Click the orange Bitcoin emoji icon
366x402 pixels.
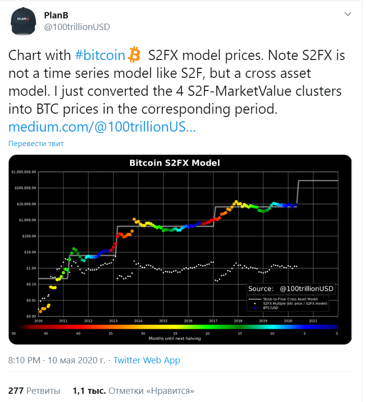(x=134, y=55)
